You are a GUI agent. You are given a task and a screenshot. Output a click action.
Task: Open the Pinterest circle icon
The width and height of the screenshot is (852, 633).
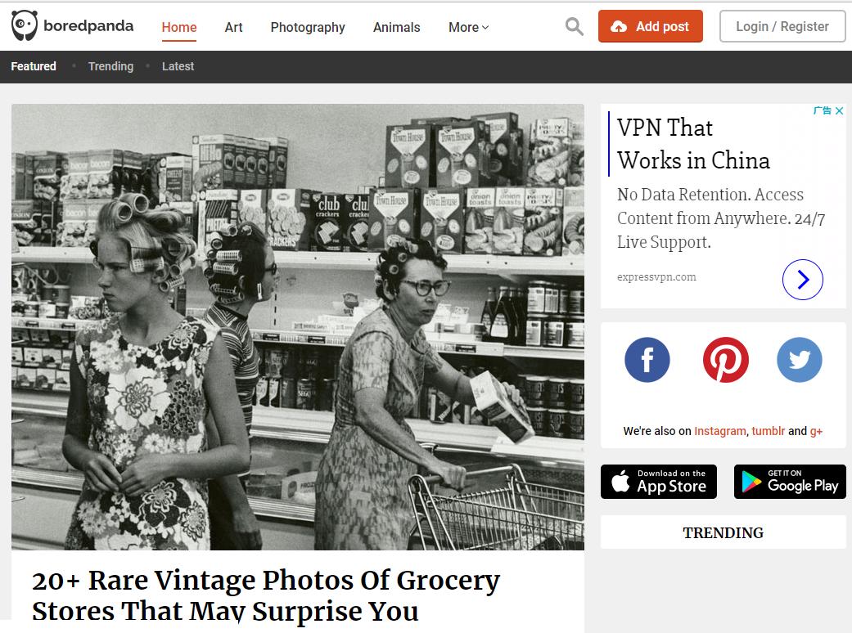click(x=725, y=359)
